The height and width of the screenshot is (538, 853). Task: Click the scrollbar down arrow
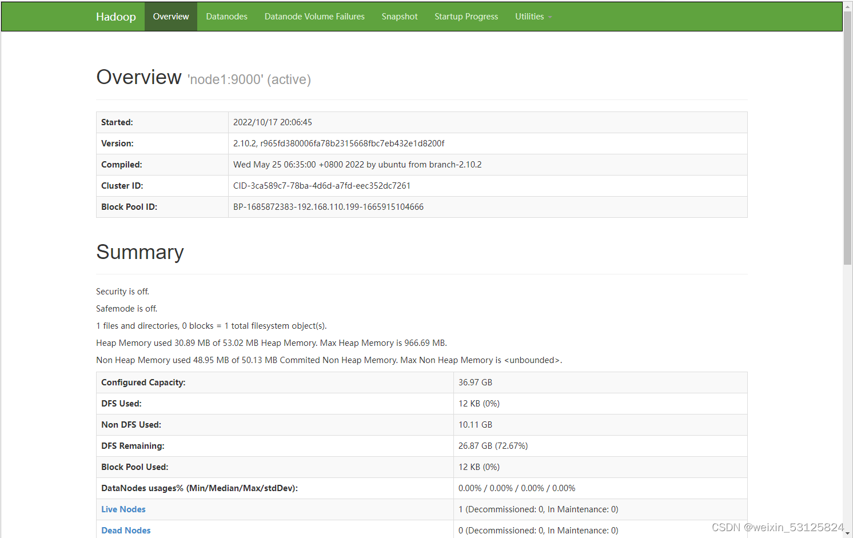pyautogui.click(x=848, y=532)
